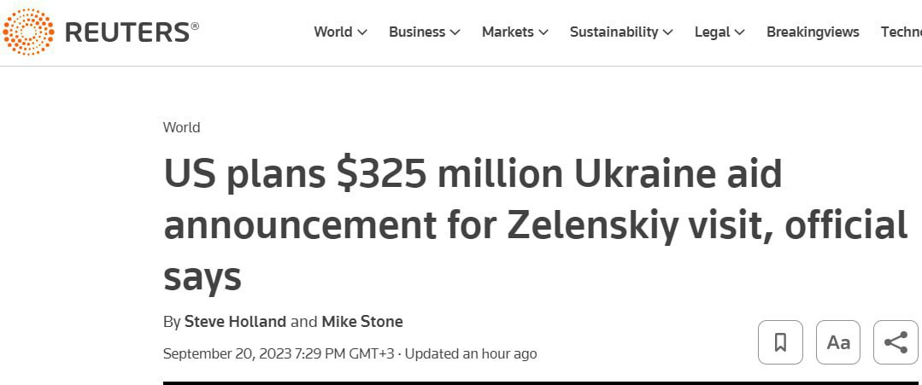Open the Business navigation menu label
Screen dimensions: 922x385
coord(416,32)
